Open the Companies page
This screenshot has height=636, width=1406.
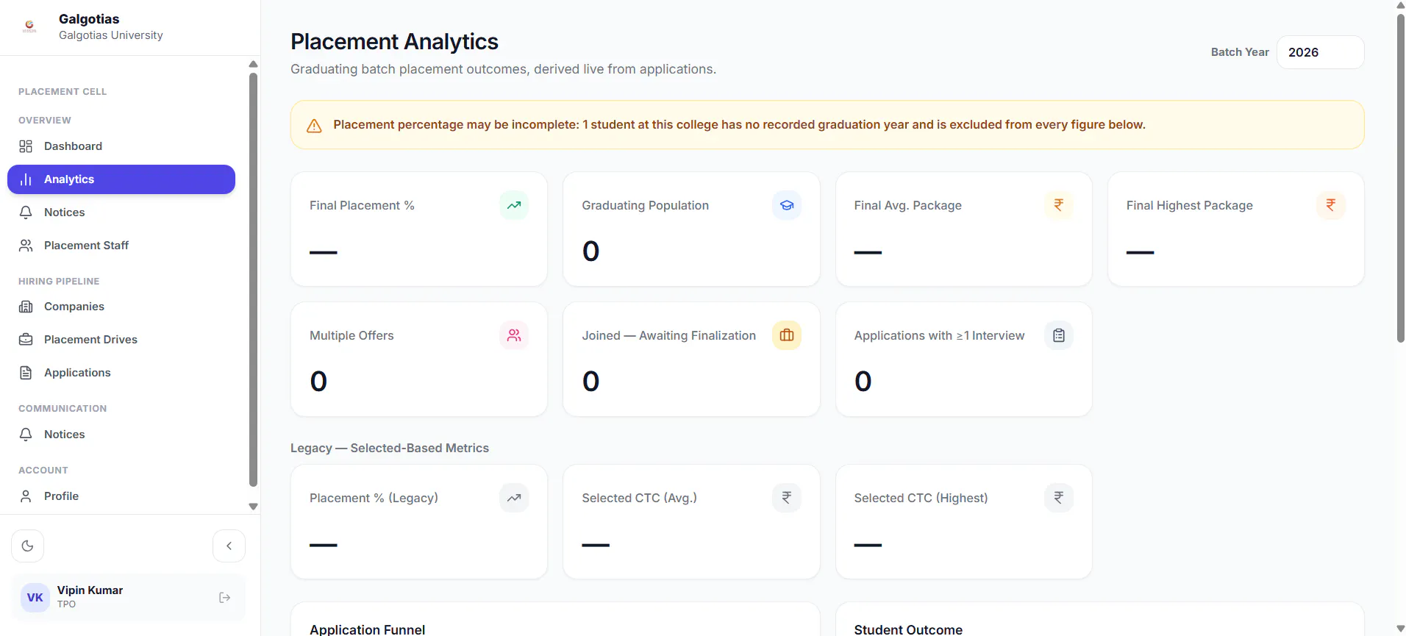pos(121,307)
